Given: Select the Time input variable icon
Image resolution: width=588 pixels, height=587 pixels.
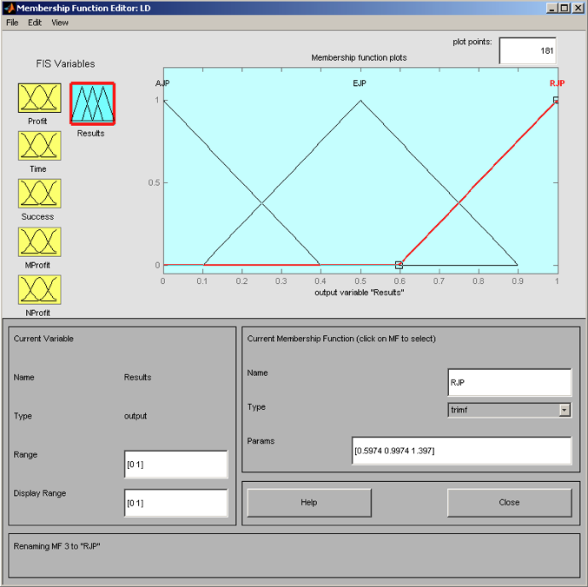Looking at the screenshot, I should (x=39, y=146).
